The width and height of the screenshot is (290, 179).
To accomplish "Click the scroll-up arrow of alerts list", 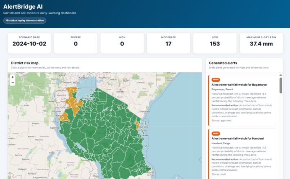I will point(281,75).
